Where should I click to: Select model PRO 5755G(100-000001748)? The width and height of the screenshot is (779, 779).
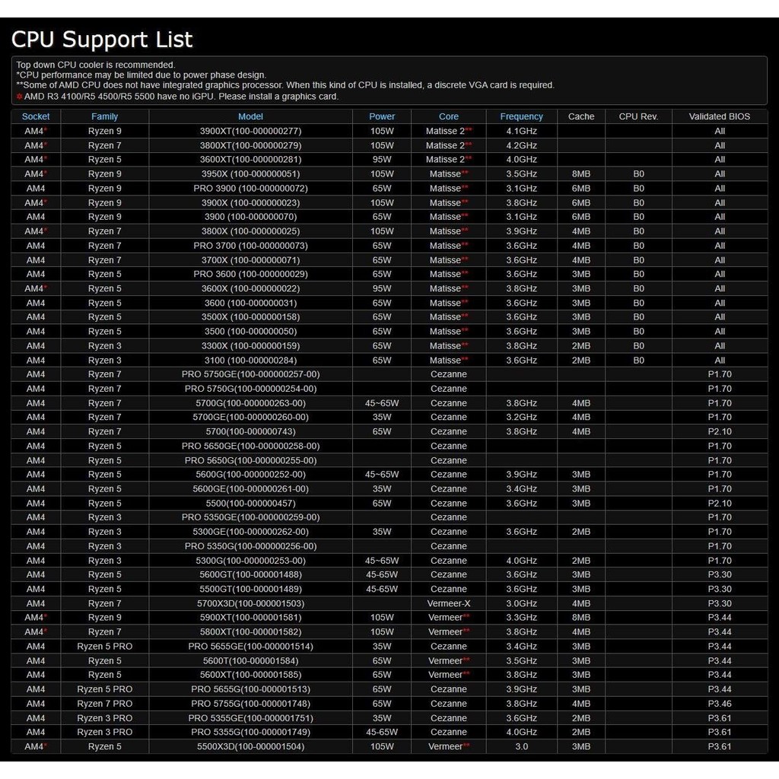[x=250, y=703]
